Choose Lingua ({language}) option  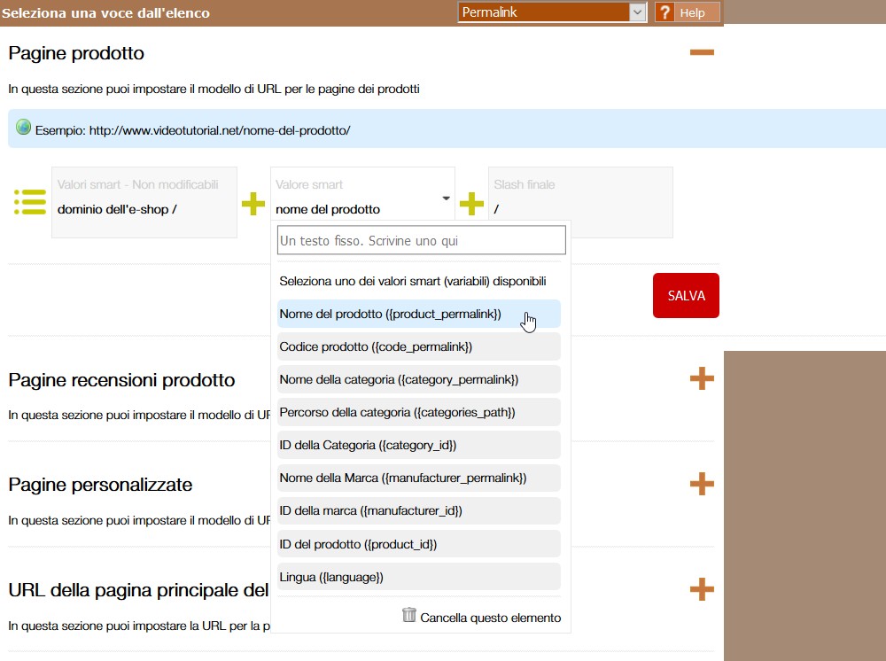(419, 577)
